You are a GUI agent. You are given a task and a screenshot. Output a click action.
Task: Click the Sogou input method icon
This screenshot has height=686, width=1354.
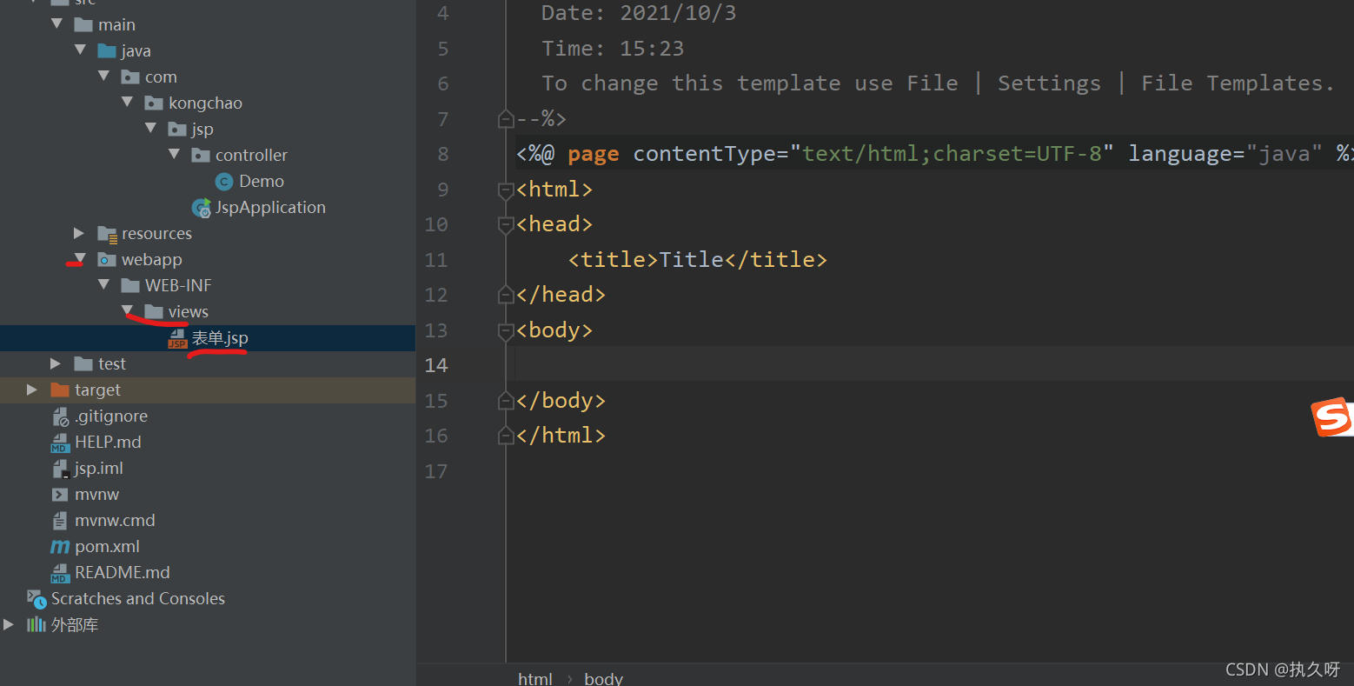pyautogui.click(x=1331, y=417)
